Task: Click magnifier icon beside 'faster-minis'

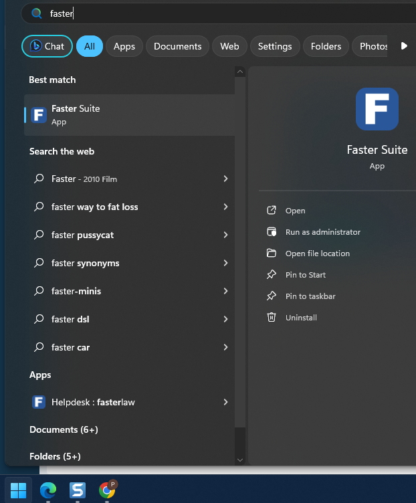Action: tap(39, 291)
